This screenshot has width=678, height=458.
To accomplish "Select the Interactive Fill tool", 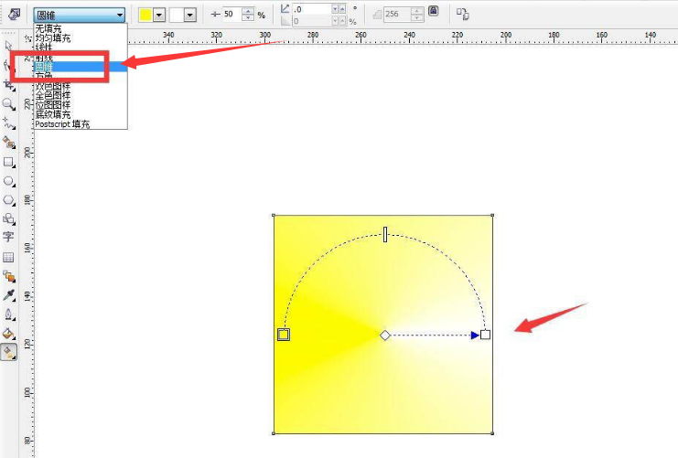I will pyautogui.click(x=8, y=353).
